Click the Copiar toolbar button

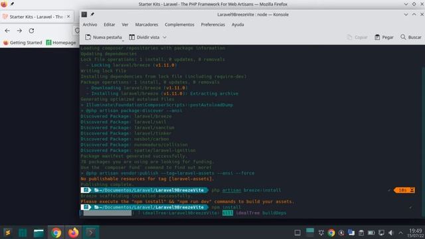pos(357,37)
